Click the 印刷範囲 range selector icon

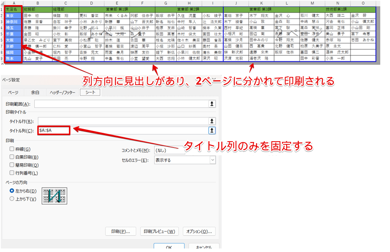211,104
